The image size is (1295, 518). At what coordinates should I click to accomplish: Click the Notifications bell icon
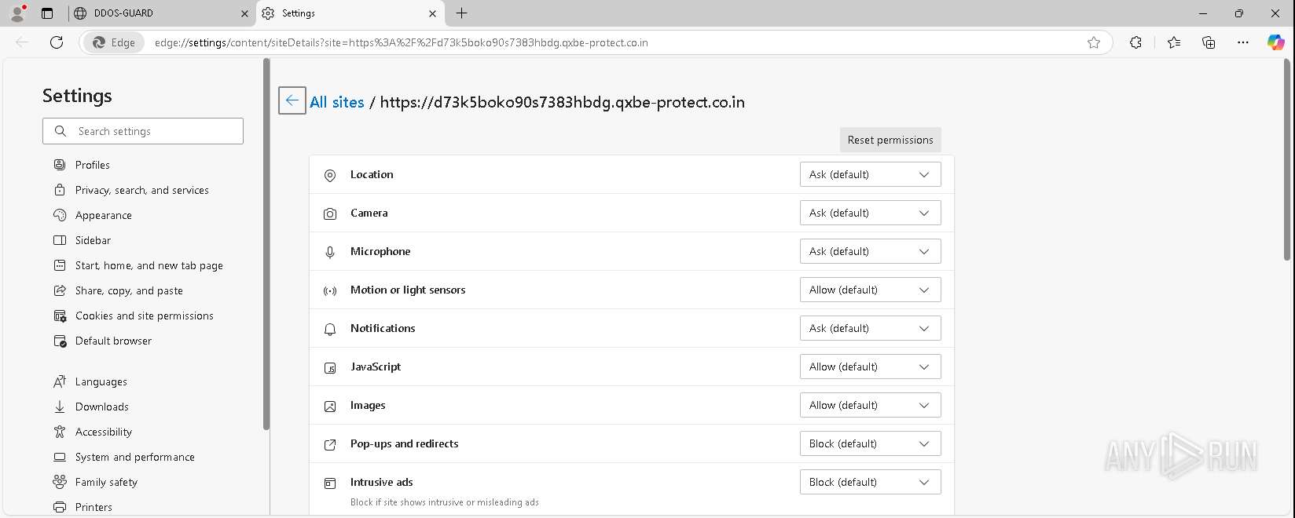(330, 329)
